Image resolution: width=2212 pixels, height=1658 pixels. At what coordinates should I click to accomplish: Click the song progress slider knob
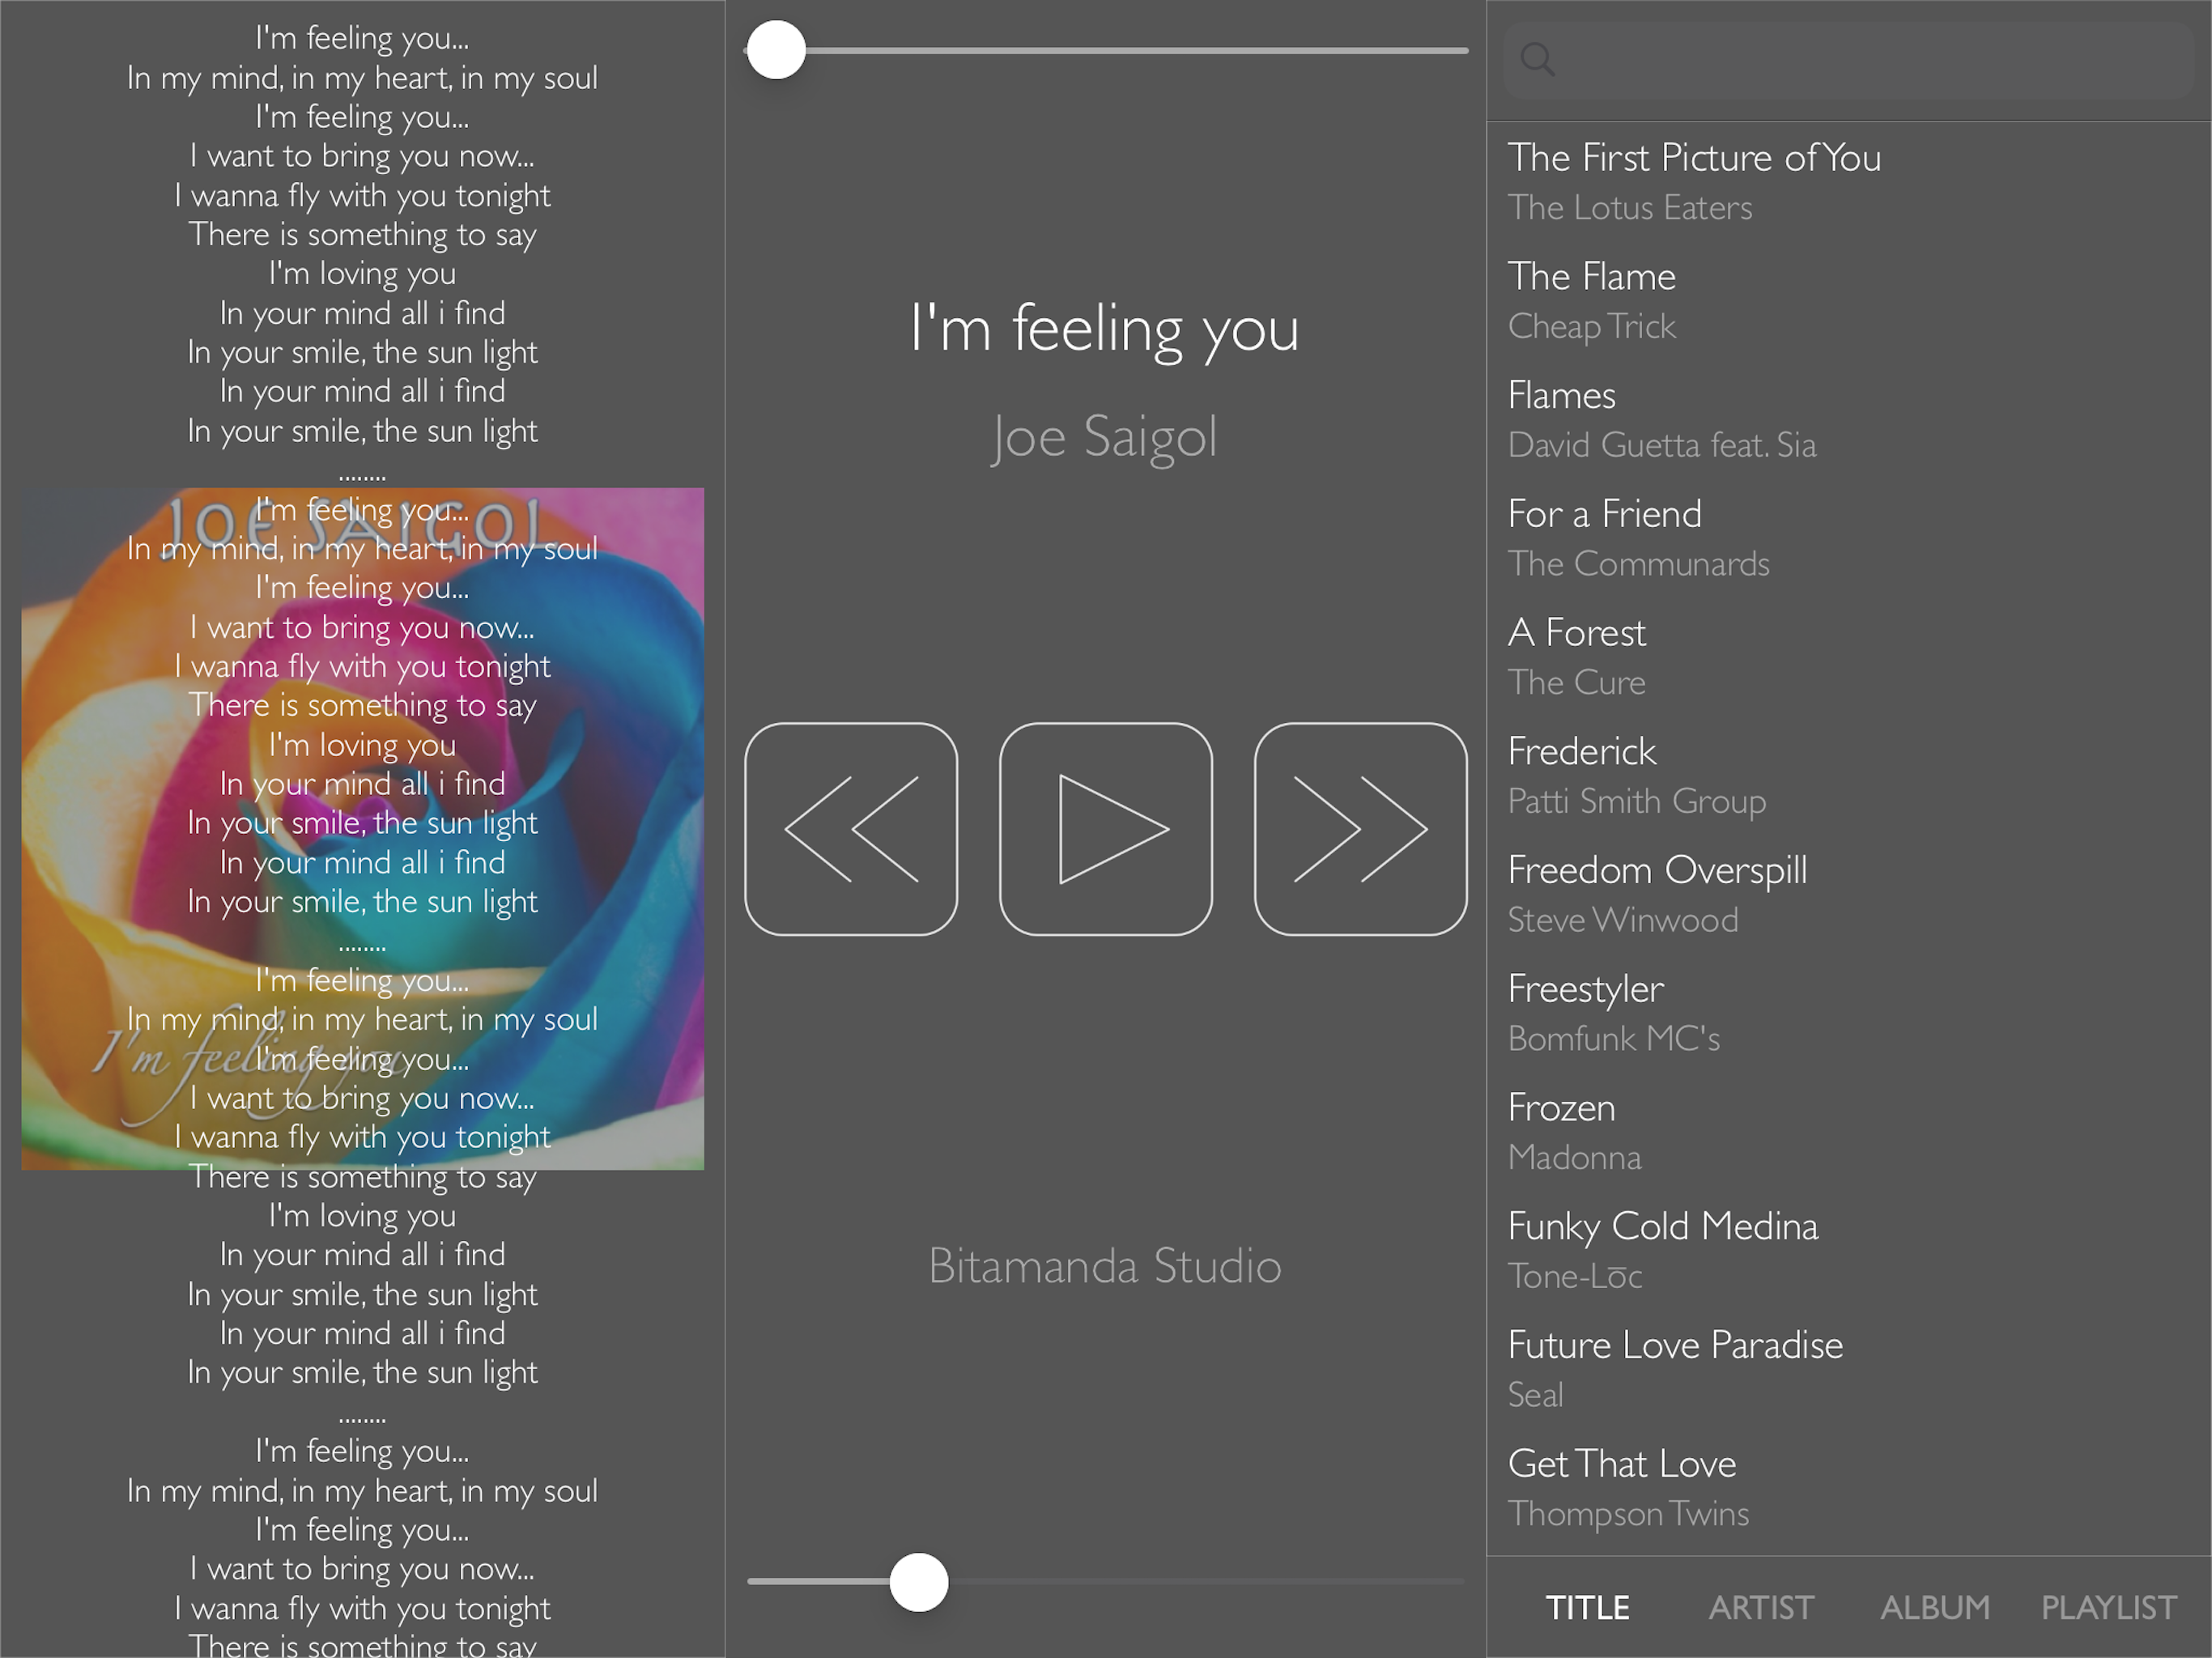coord(776,50)
